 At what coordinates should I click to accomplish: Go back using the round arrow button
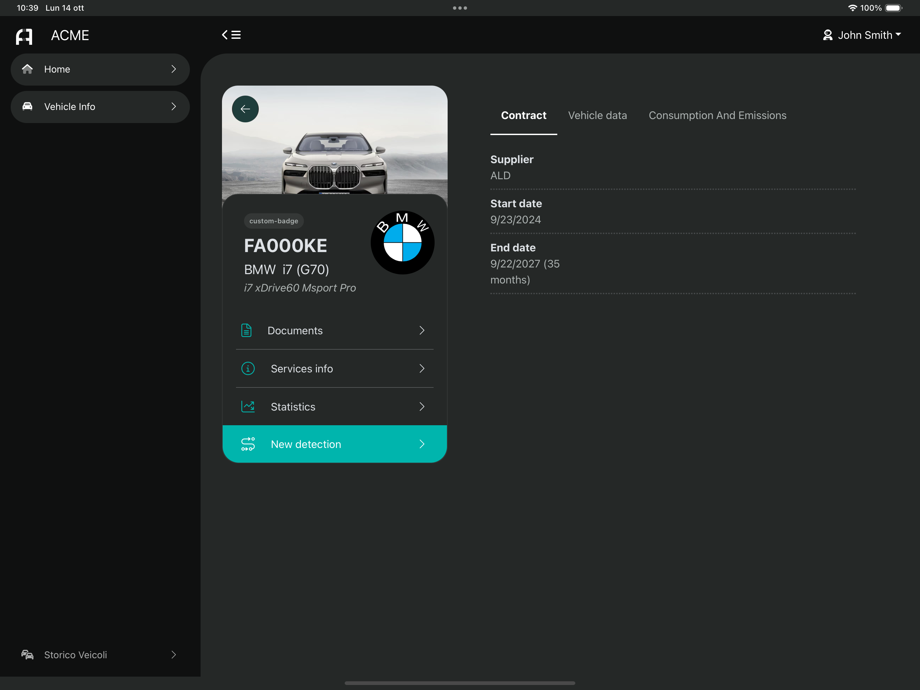pyautogui.click(x=245, y=109)
